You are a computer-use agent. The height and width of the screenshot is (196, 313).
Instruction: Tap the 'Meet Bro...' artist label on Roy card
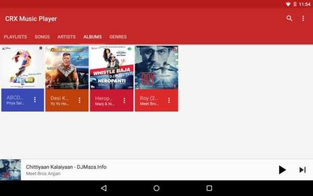point(149,104)
